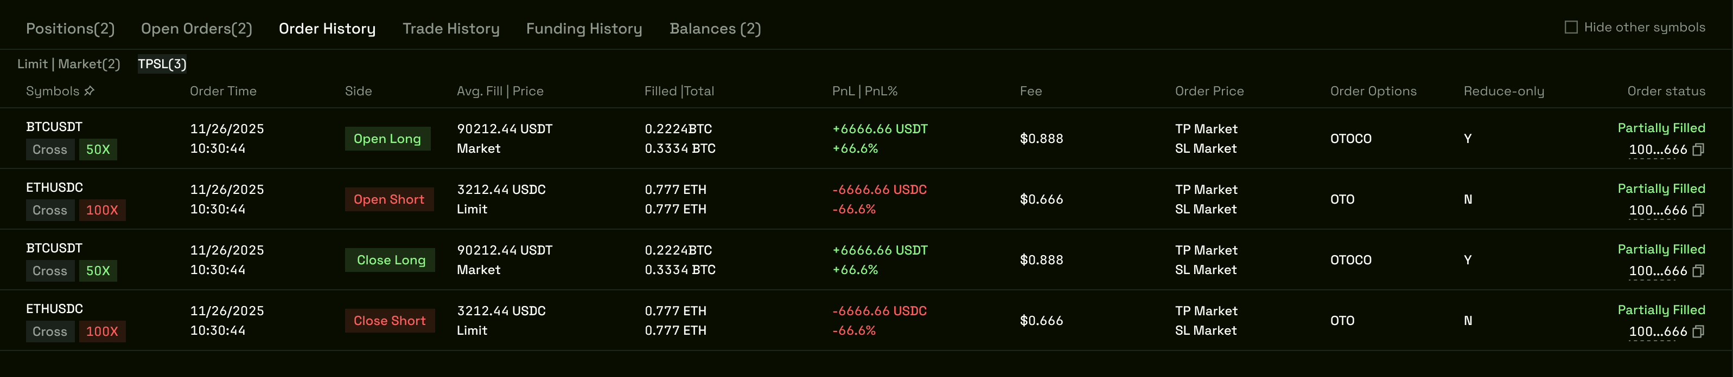Select the Trade History tab
1733x377 pixels.
pyautogui.click(x=451, y=29)
